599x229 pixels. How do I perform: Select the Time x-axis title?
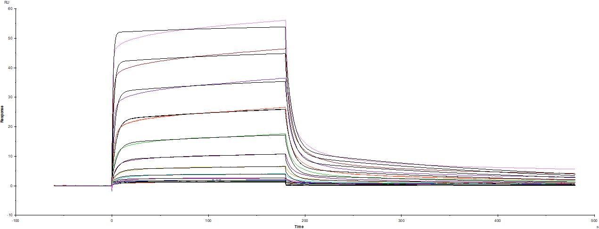(299, 226)
